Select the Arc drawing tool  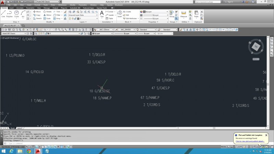pos(23,14)
